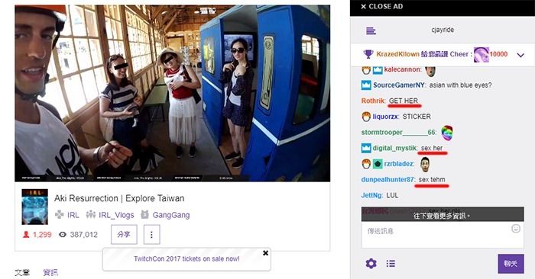535x279 pixels.
Task: Open the chat rooms list icon
Action: click(371, 31)
